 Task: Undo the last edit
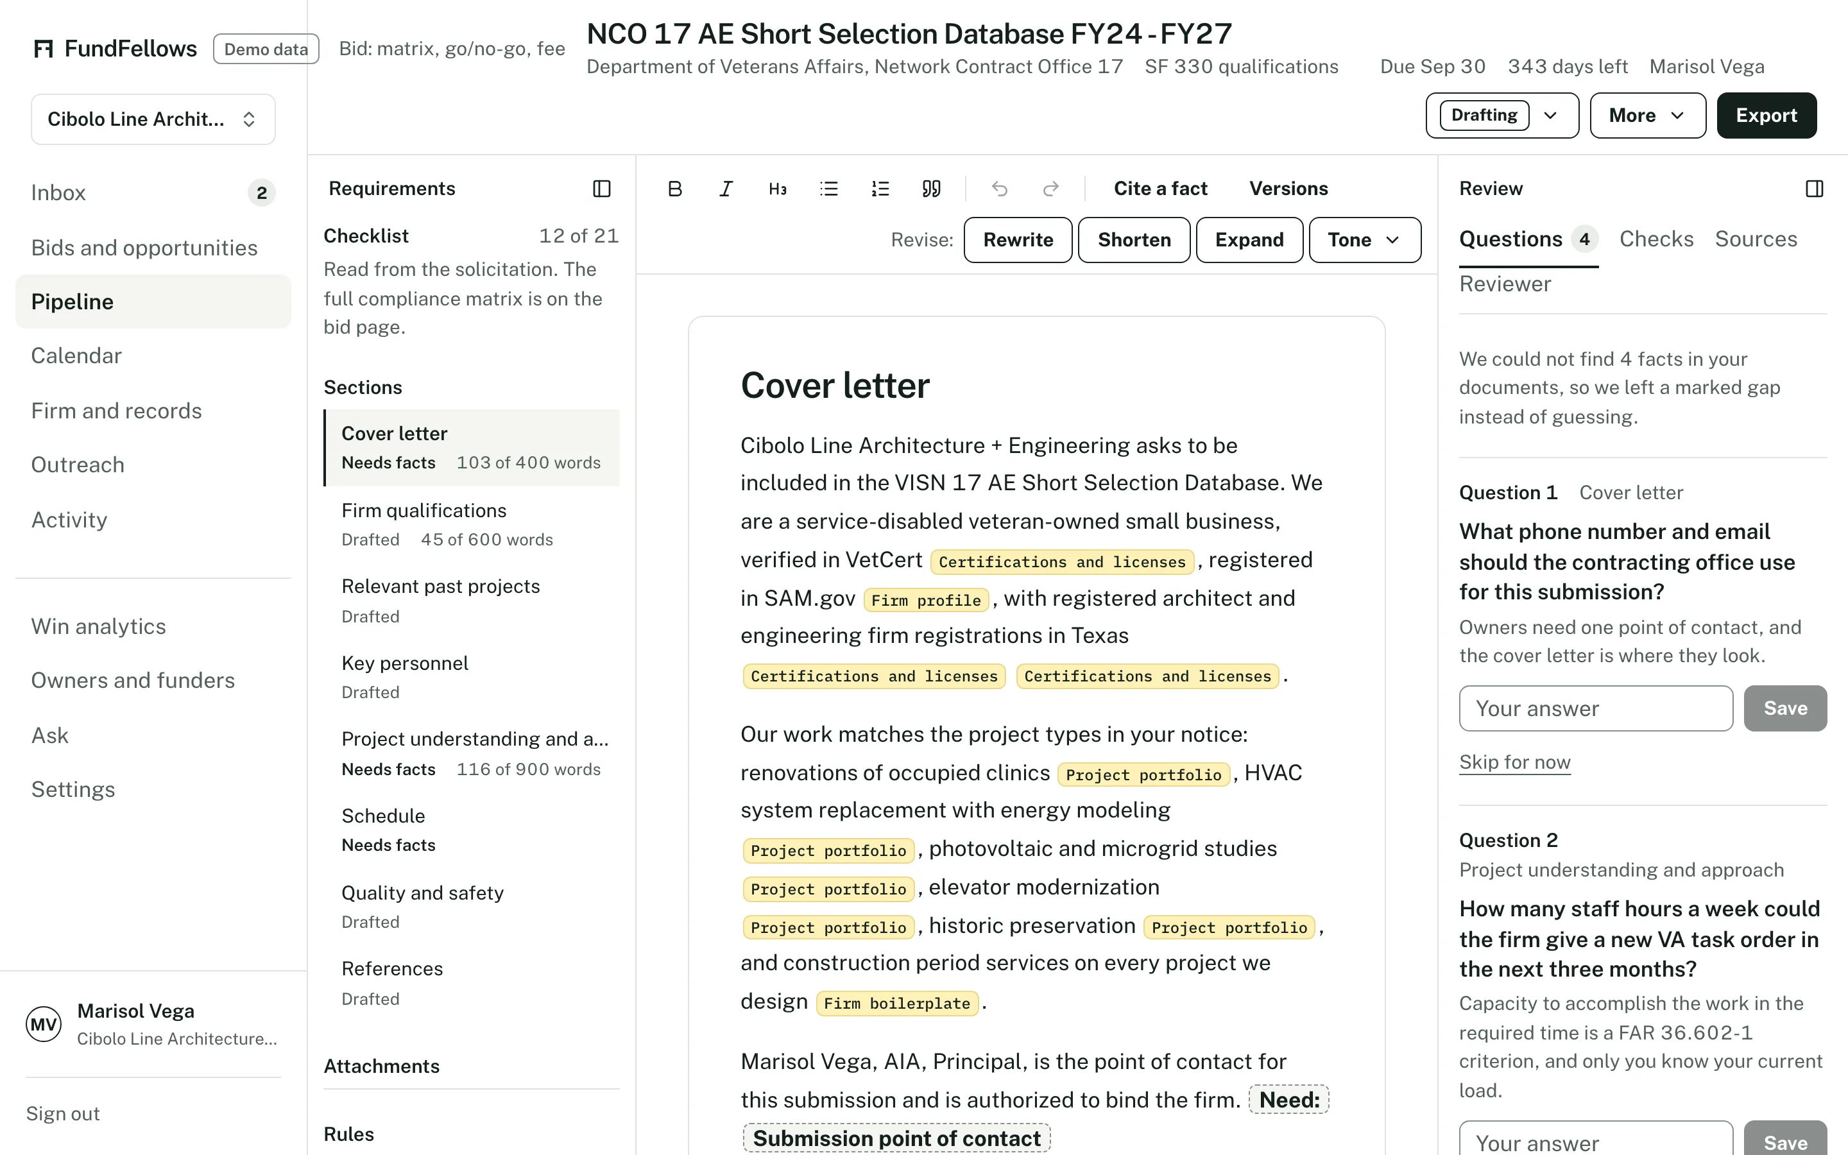[1000, 189]
